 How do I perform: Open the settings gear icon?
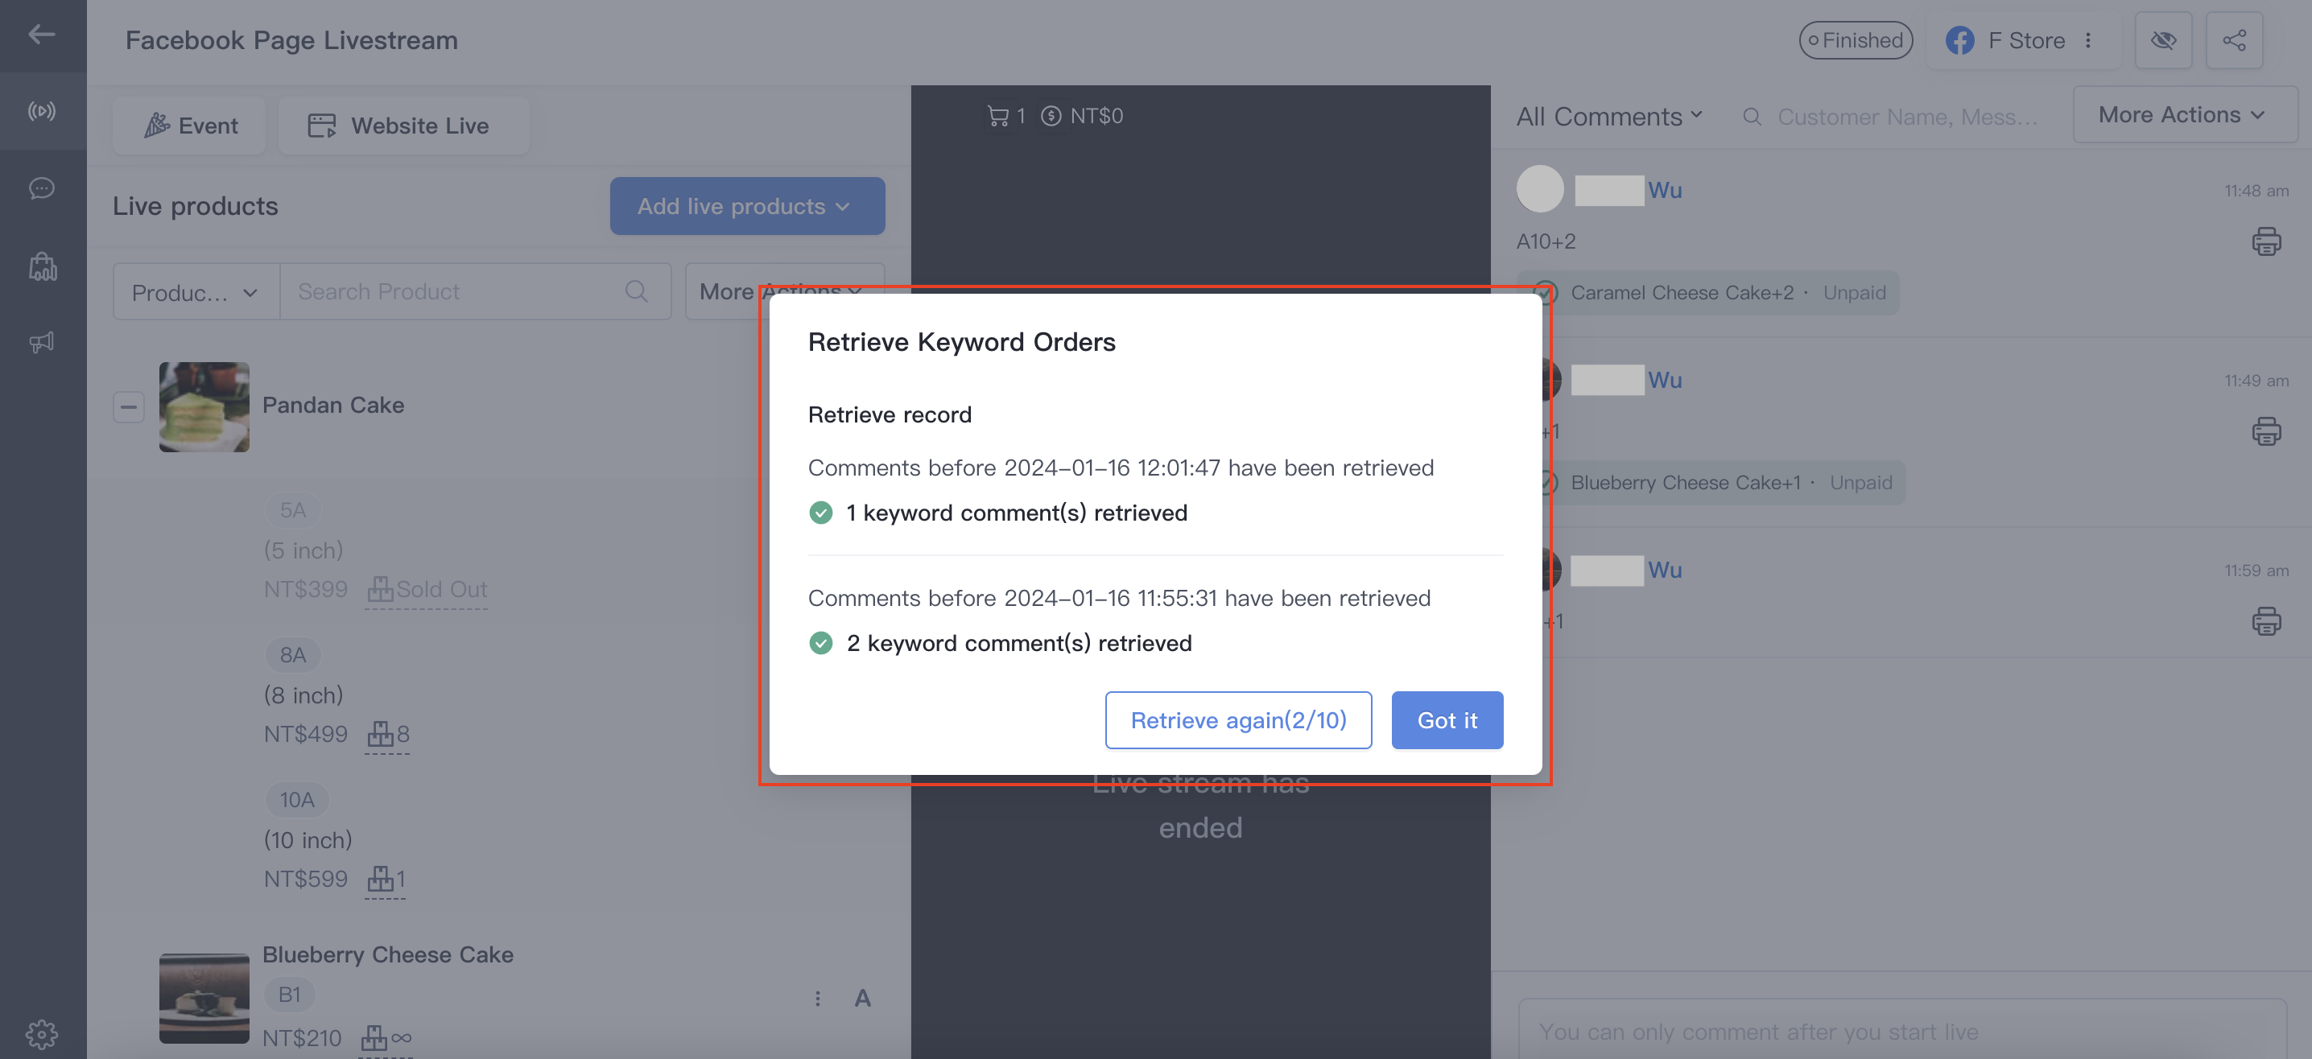41,1035
